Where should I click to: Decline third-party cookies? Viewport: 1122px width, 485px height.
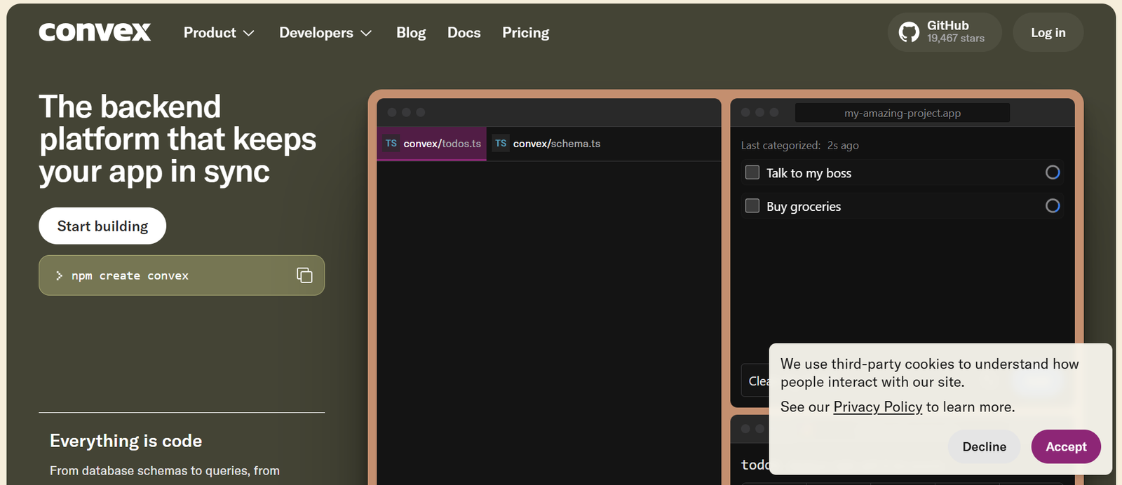[984, 446]
